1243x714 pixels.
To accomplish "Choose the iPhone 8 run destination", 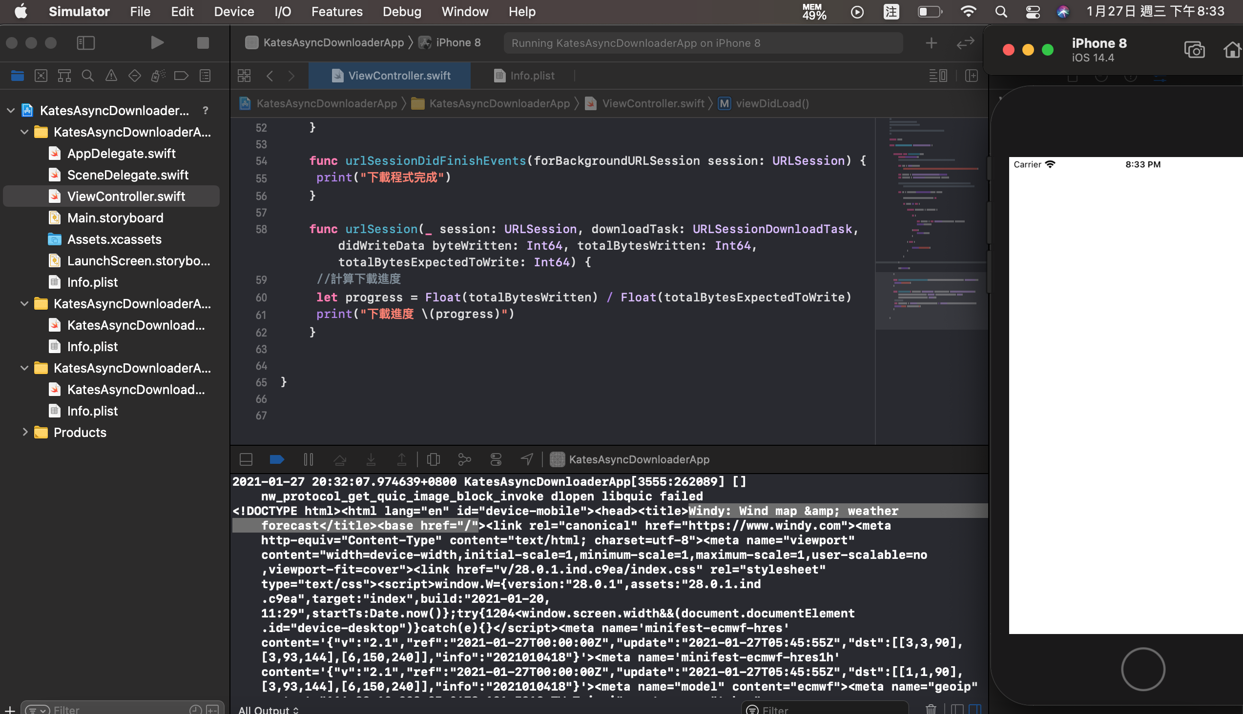I will point(450,42).
